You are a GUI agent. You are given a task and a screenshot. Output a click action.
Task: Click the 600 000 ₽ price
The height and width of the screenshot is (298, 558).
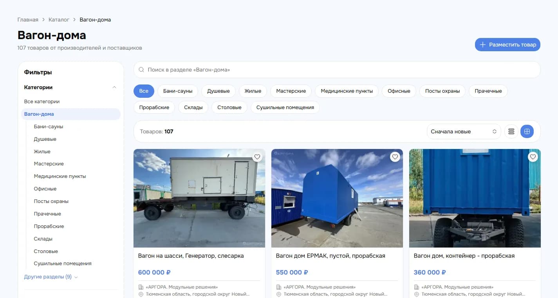(154, 272)
